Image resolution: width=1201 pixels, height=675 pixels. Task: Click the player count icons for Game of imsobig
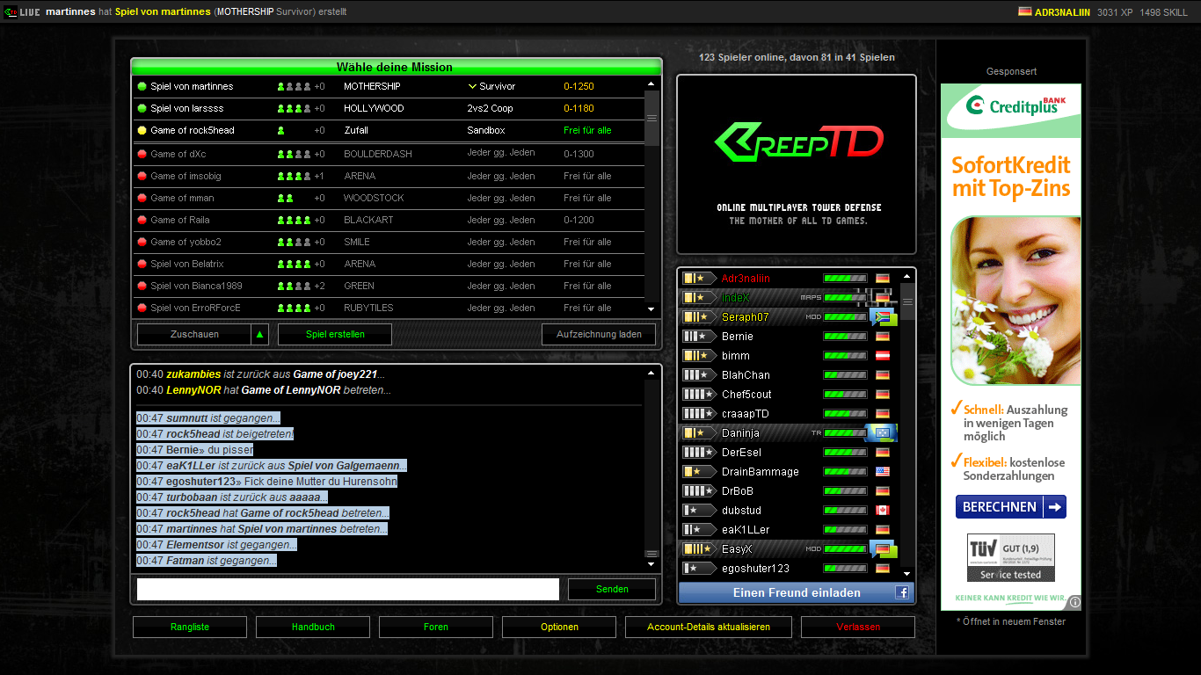[294, 176]
